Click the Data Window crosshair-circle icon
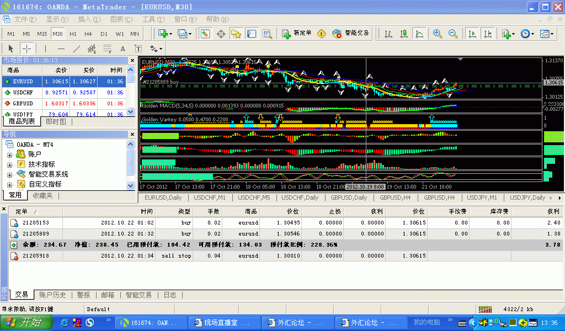 pos(221,34)
